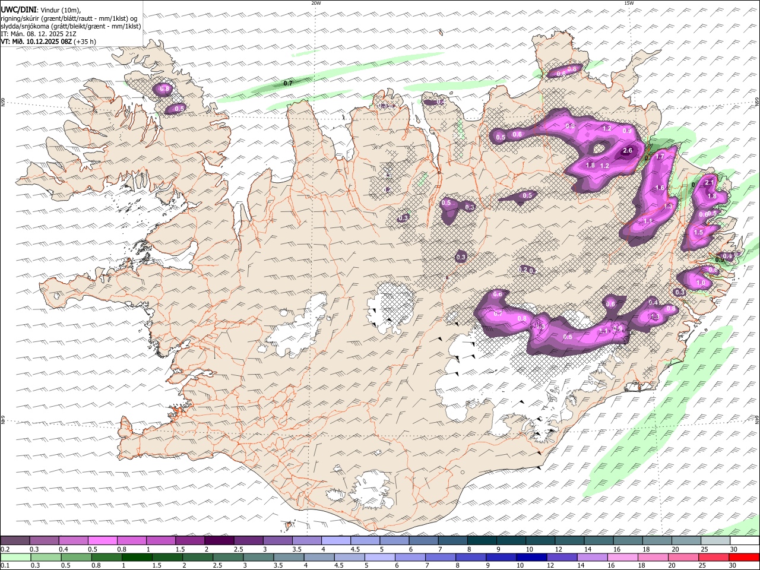Click the '20W' longitude label
Screen dimensions: 760x570
click(x=316, y=3)
